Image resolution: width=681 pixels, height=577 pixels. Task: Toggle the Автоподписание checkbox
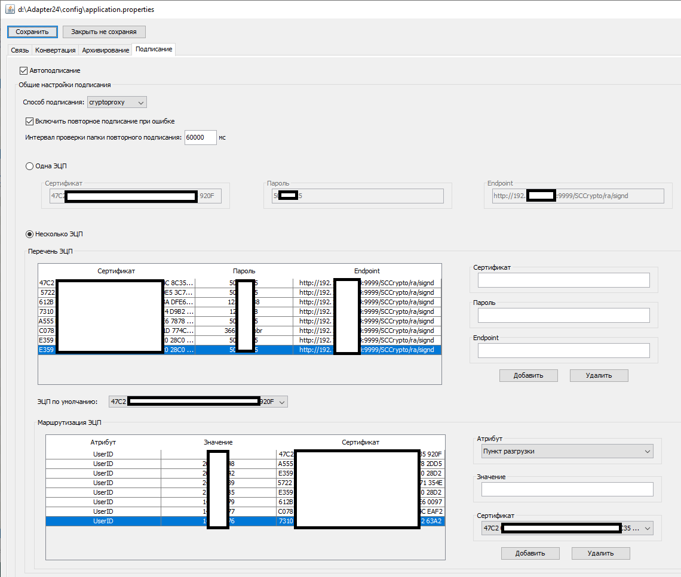tap(24, 70)
